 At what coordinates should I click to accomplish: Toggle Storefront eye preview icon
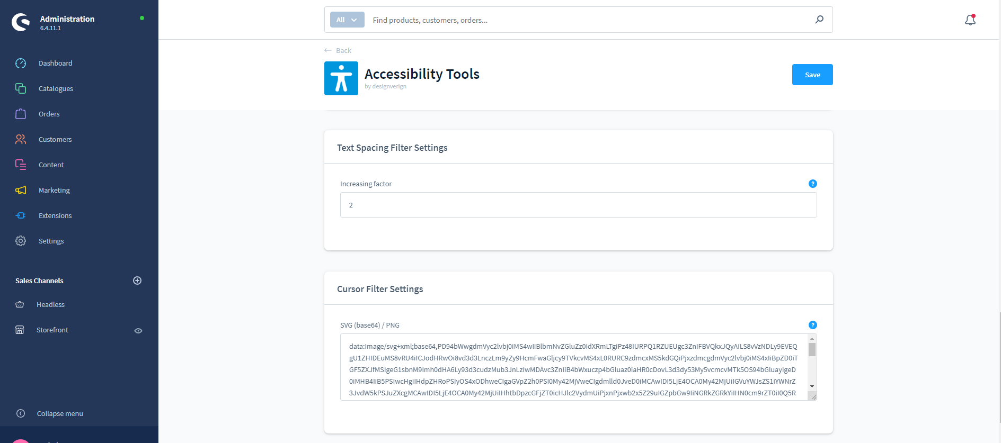click(138, 331)
